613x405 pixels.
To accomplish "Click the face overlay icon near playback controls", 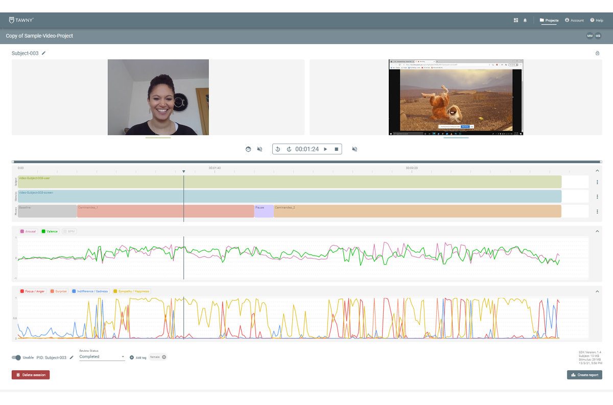I will click(248, 149).
